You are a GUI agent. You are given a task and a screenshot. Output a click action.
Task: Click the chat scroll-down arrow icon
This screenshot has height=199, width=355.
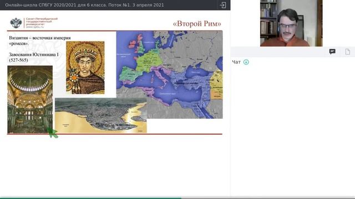pyautogui.click(x=246, y=62)
